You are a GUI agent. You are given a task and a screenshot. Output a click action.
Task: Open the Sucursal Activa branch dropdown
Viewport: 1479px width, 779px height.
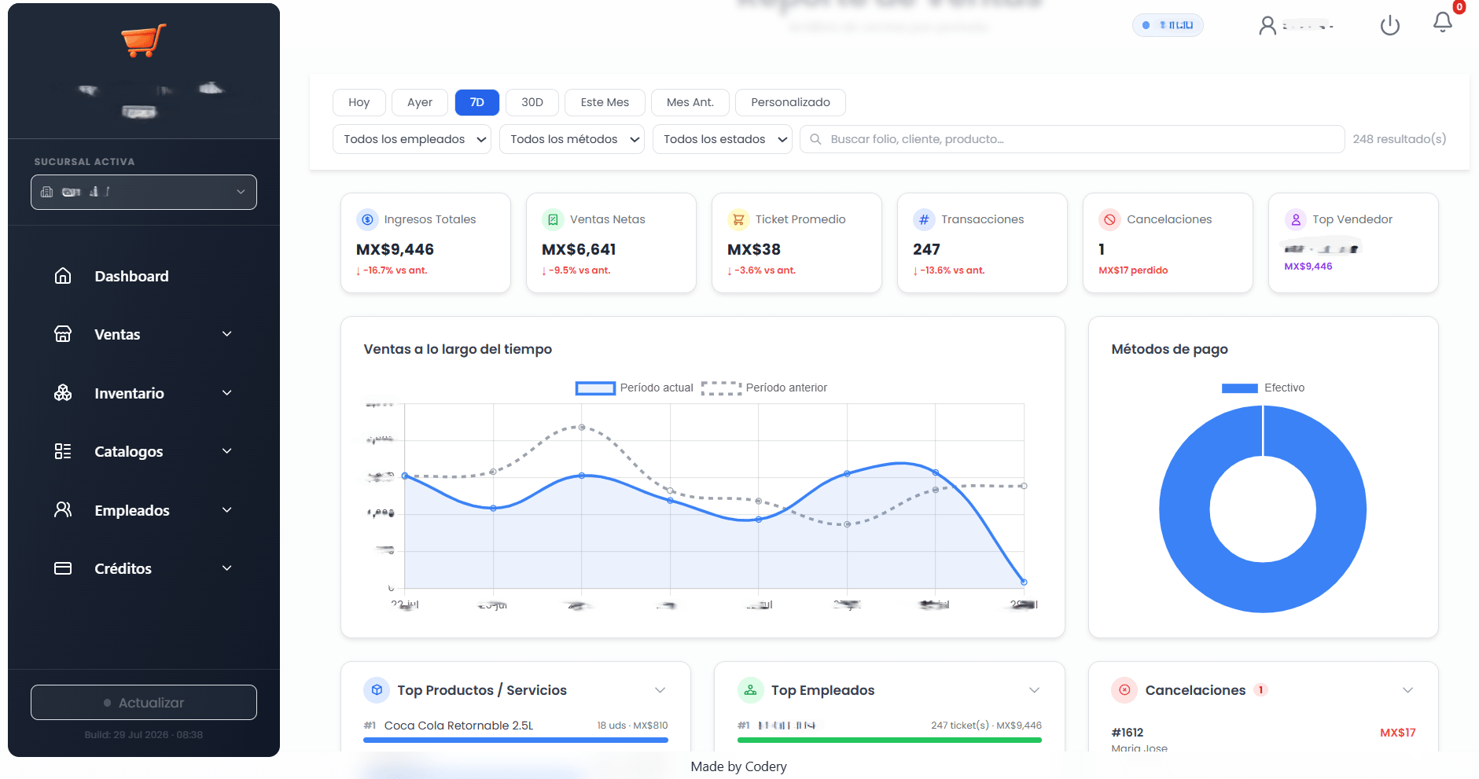point(144,192)
